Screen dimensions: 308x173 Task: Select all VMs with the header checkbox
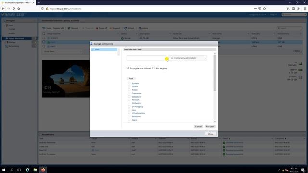coord(44,34)
